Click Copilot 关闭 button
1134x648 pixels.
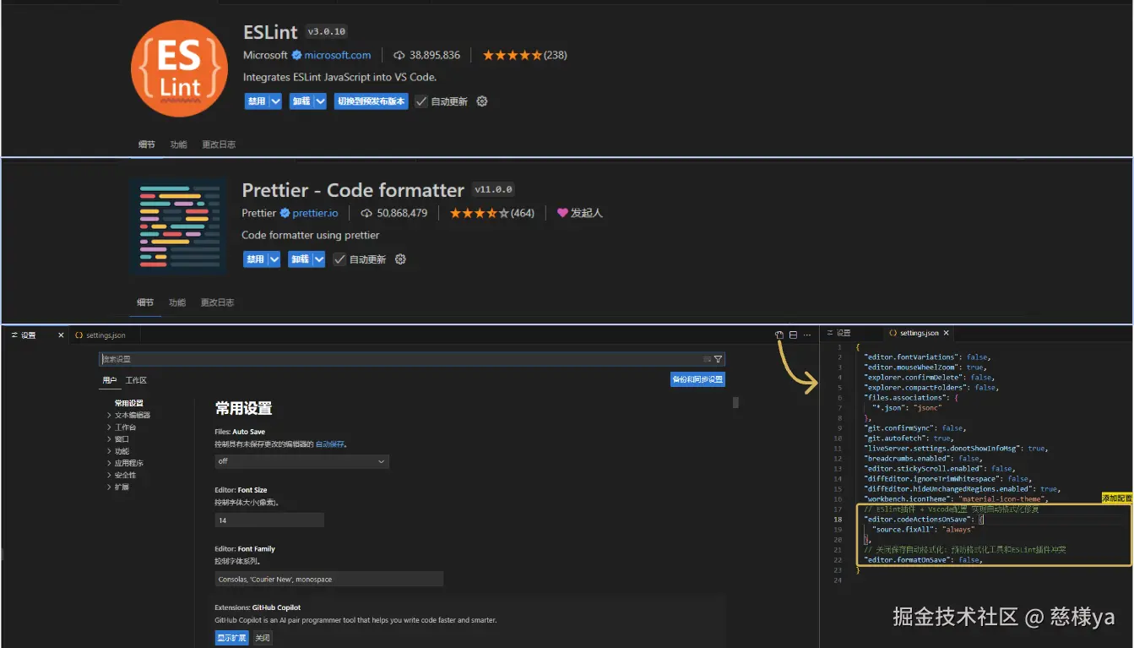(x=263, y=638)
